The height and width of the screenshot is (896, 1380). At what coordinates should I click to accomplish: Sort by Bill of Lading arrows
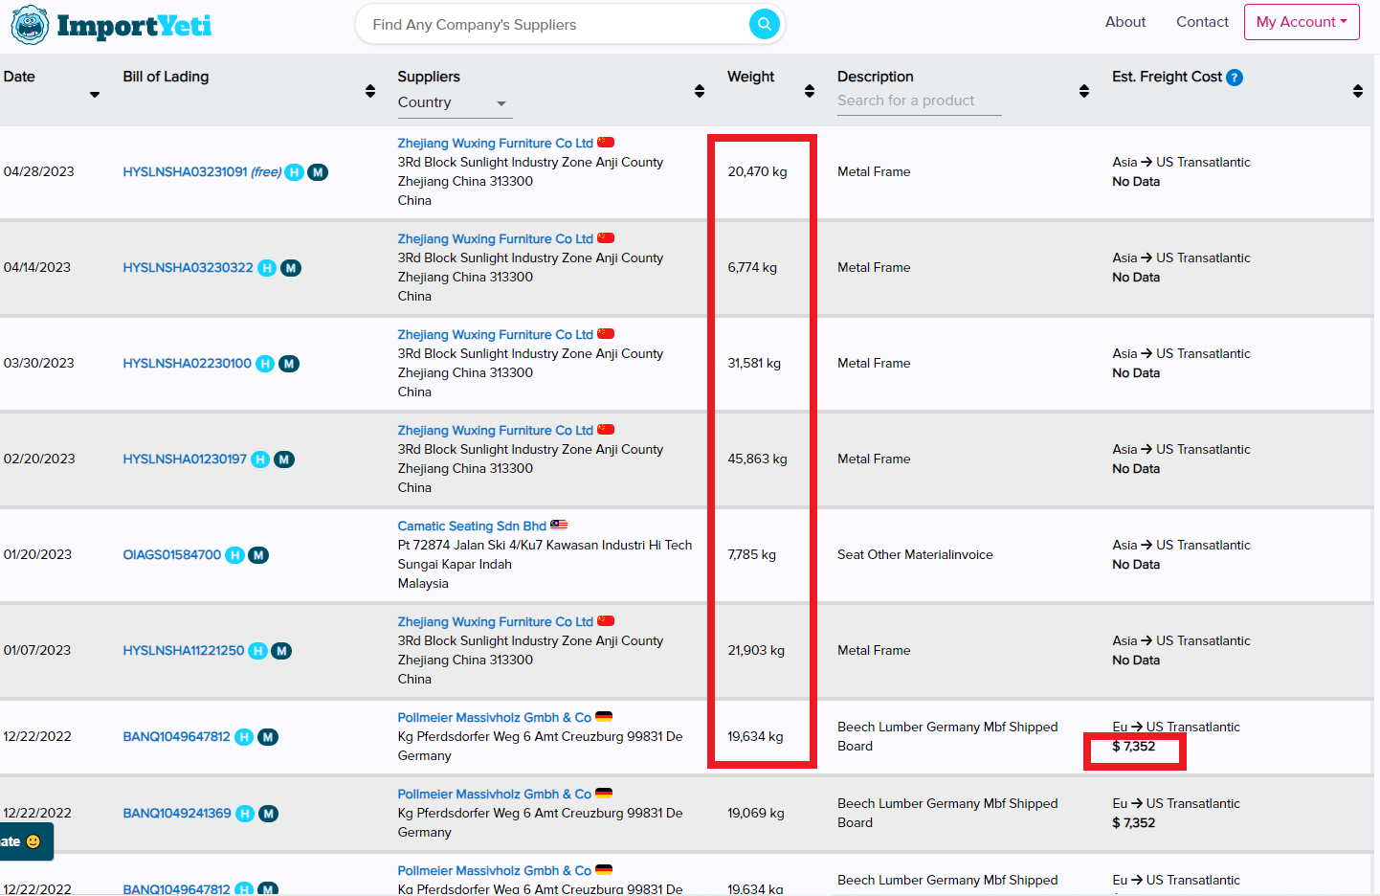point(370,91)
